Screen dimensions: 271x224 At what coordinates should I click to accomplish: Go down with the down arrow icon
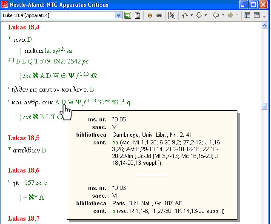199,15
